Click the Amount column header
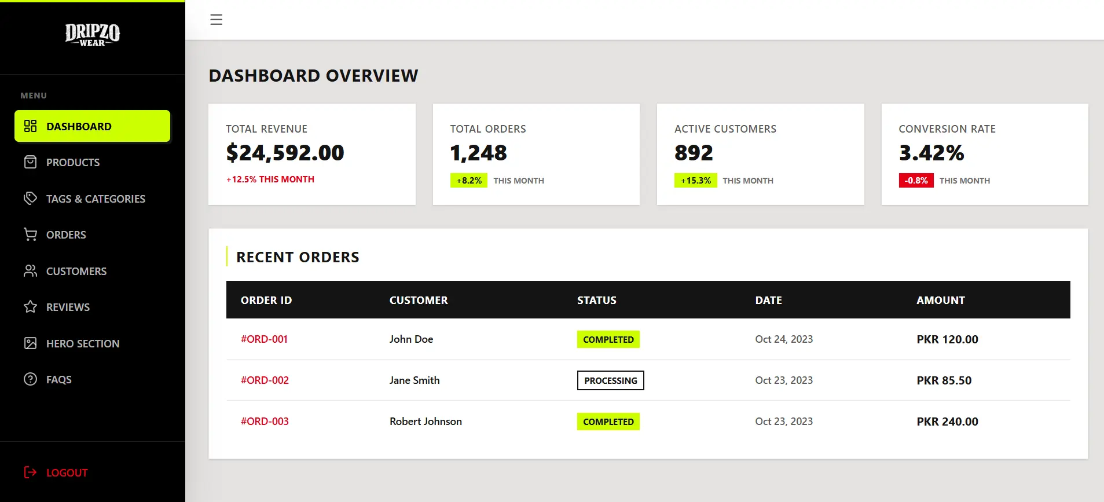 pos(941,301)
